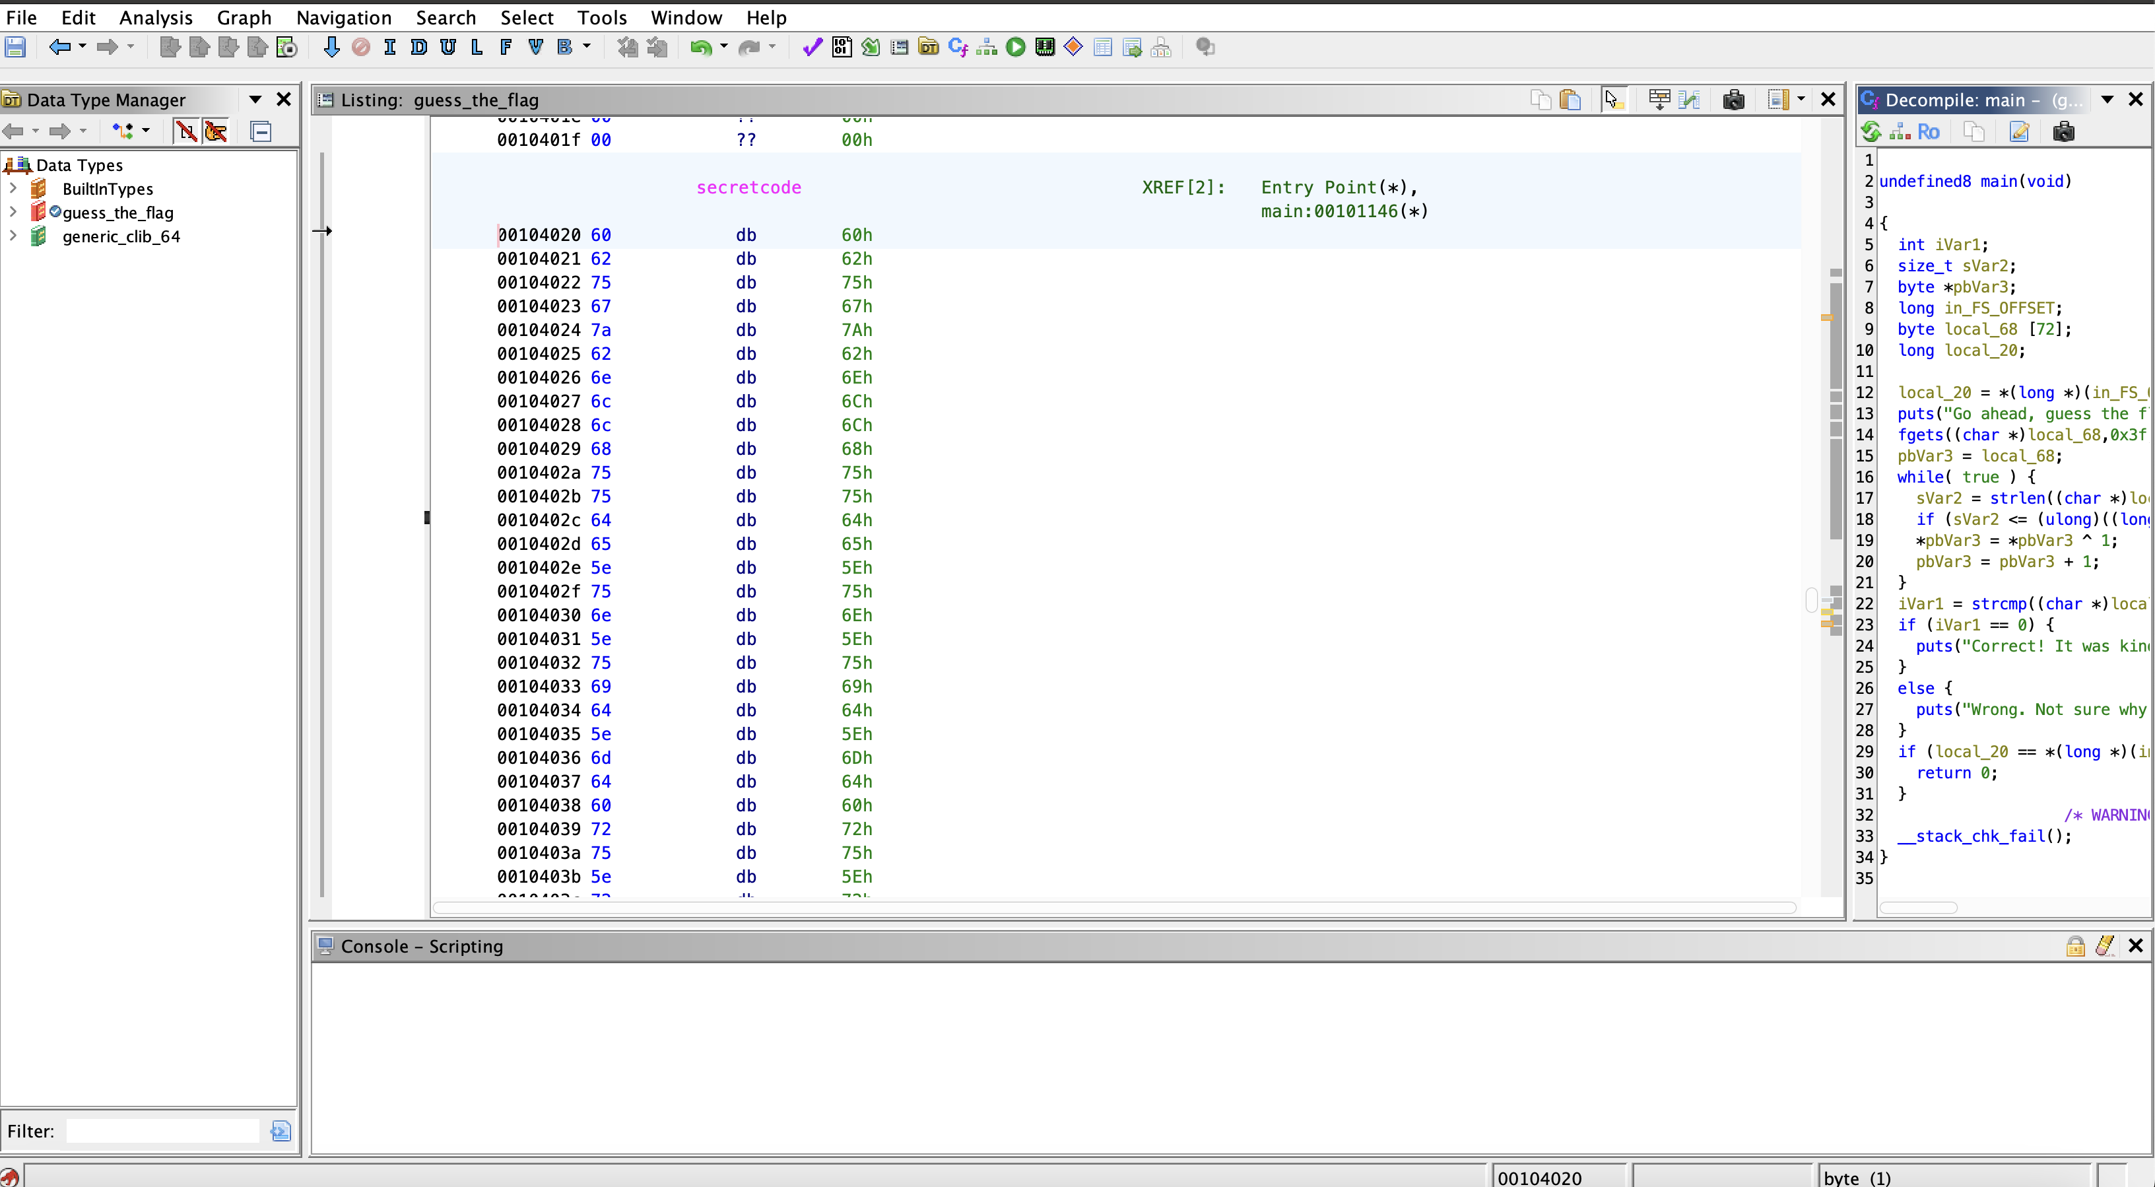Click the paste icon in Listing header
This screenshot has height=1187, width=2155.
[x=1570, y=100]
